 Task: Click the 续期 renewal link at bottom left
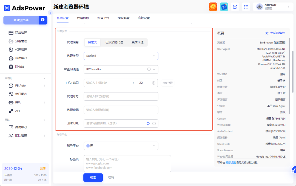[x=43, y=168]
